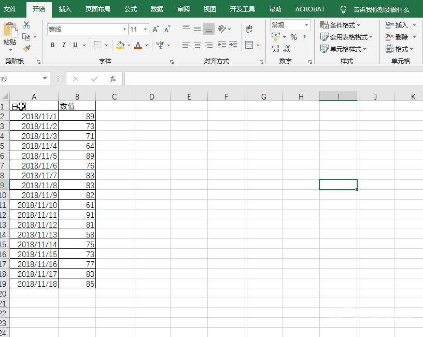Toggle italic formatting

[64, 44]
